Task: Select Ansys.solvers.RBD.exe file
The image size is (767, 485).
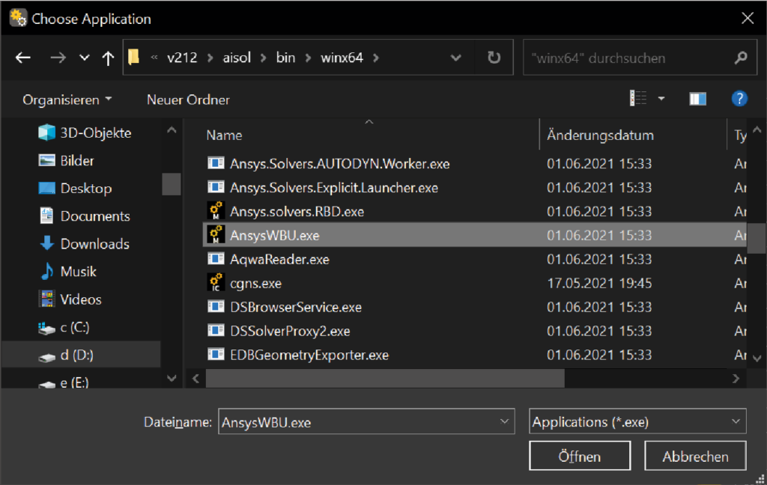Action: pyautogui.click(x=297, y=212)
